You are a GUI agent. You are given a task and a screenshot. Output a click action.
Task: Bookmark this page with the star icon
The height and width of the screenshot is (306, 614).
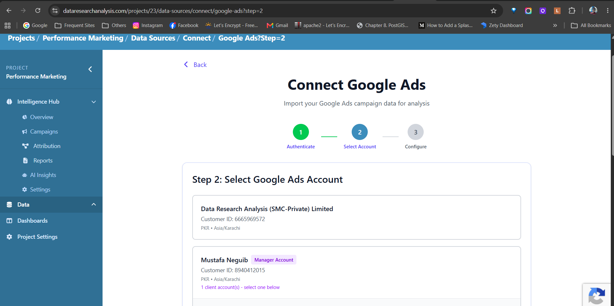(493, 11)
